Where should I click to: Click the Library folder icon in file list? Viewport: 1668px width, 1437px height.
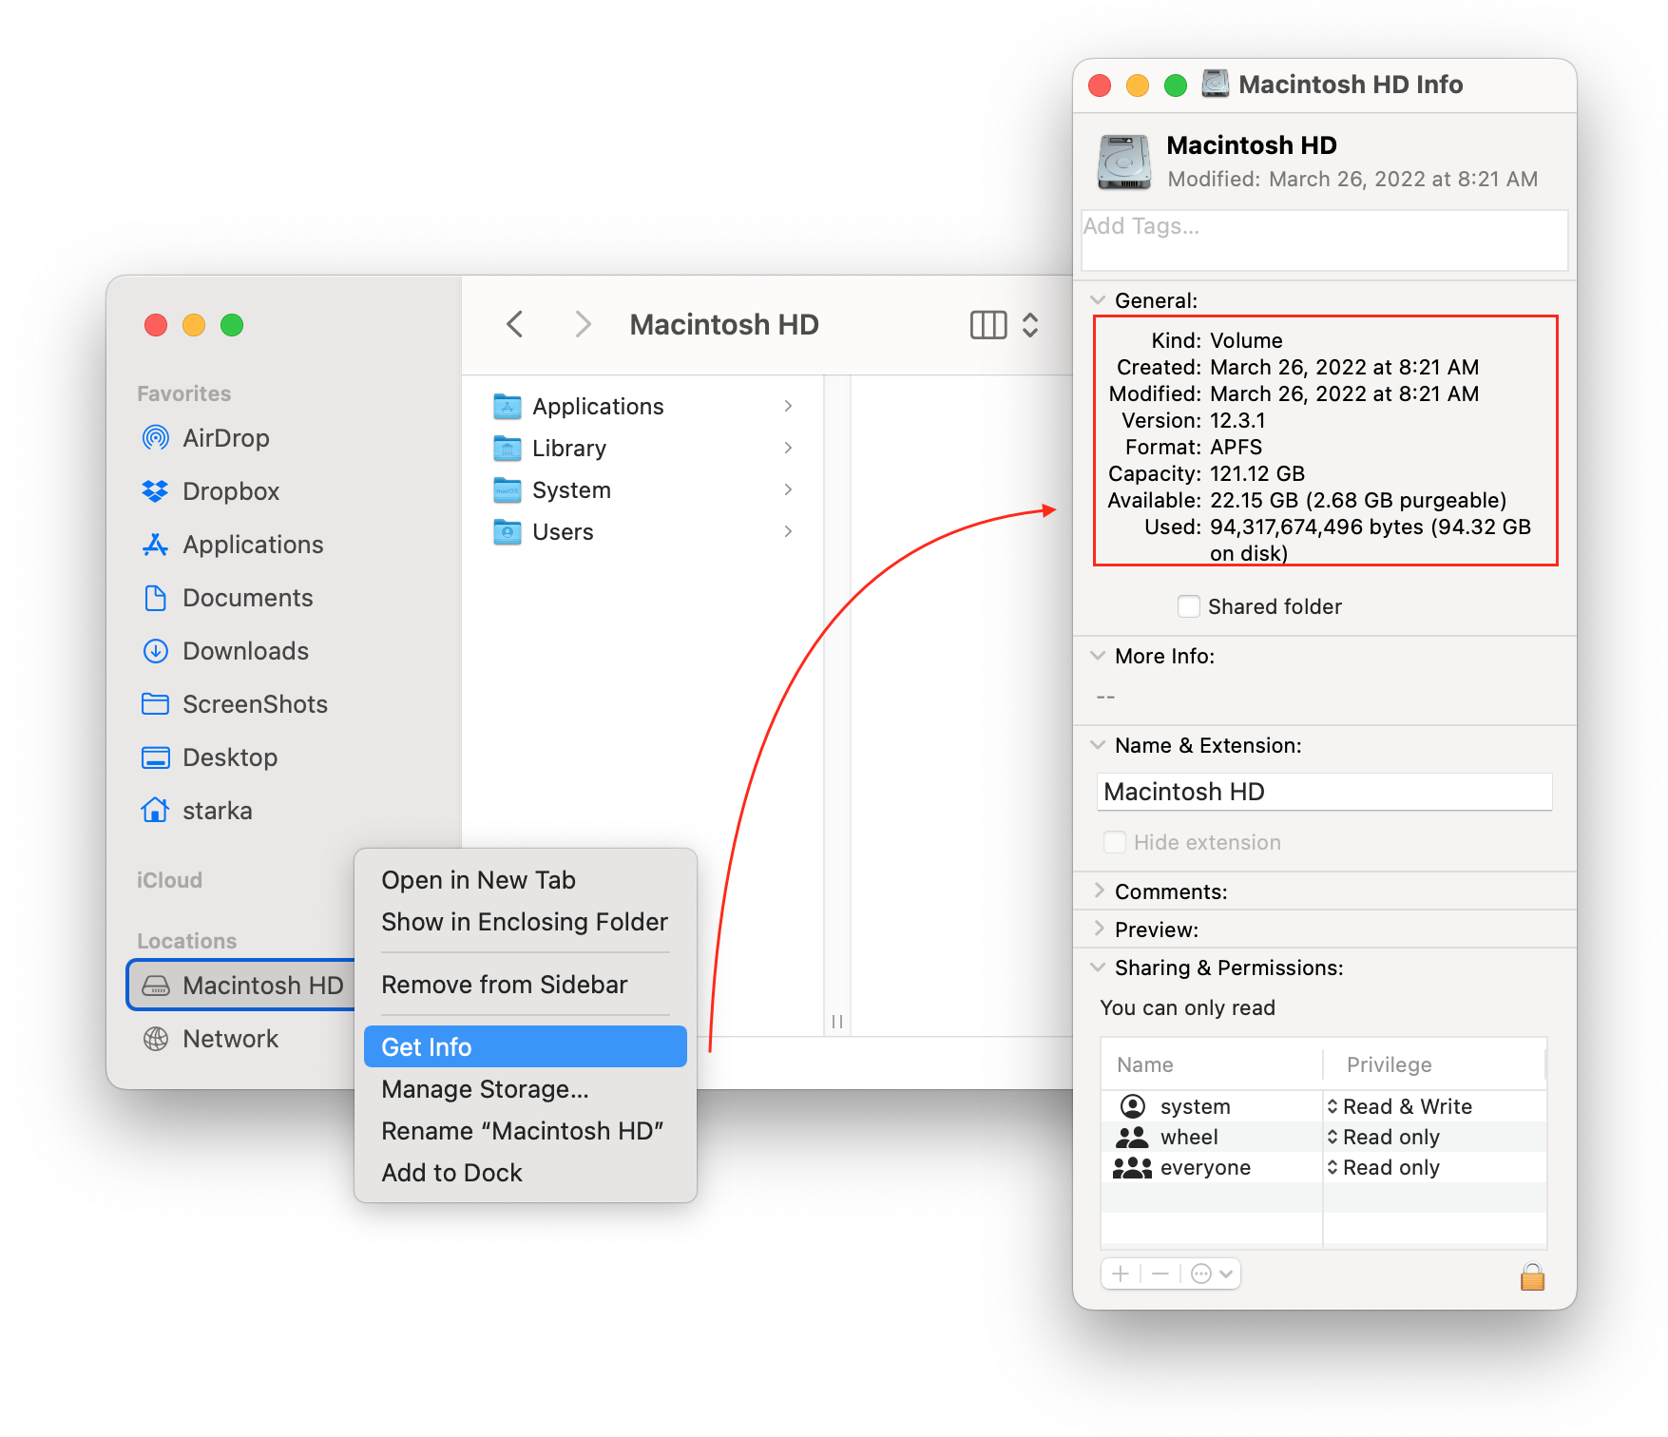click(508, 449)
